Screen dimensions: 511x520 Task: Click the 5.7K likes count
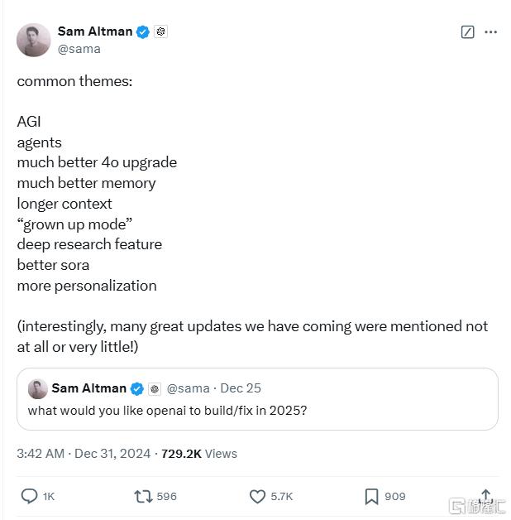pyautogui.click(x=281, y=496)
